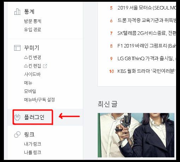Open 나를 링크 page

click(32, 152)
